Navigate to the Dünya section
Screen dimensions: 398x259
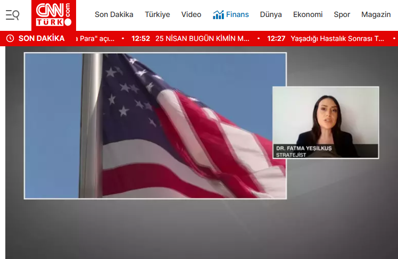pos(271,15)
